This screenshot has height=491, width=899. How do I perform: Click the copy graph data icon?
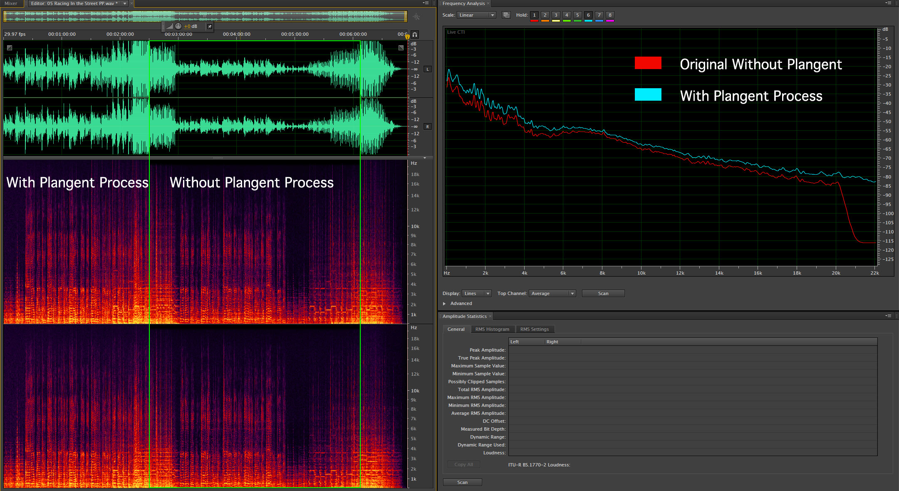506,15
